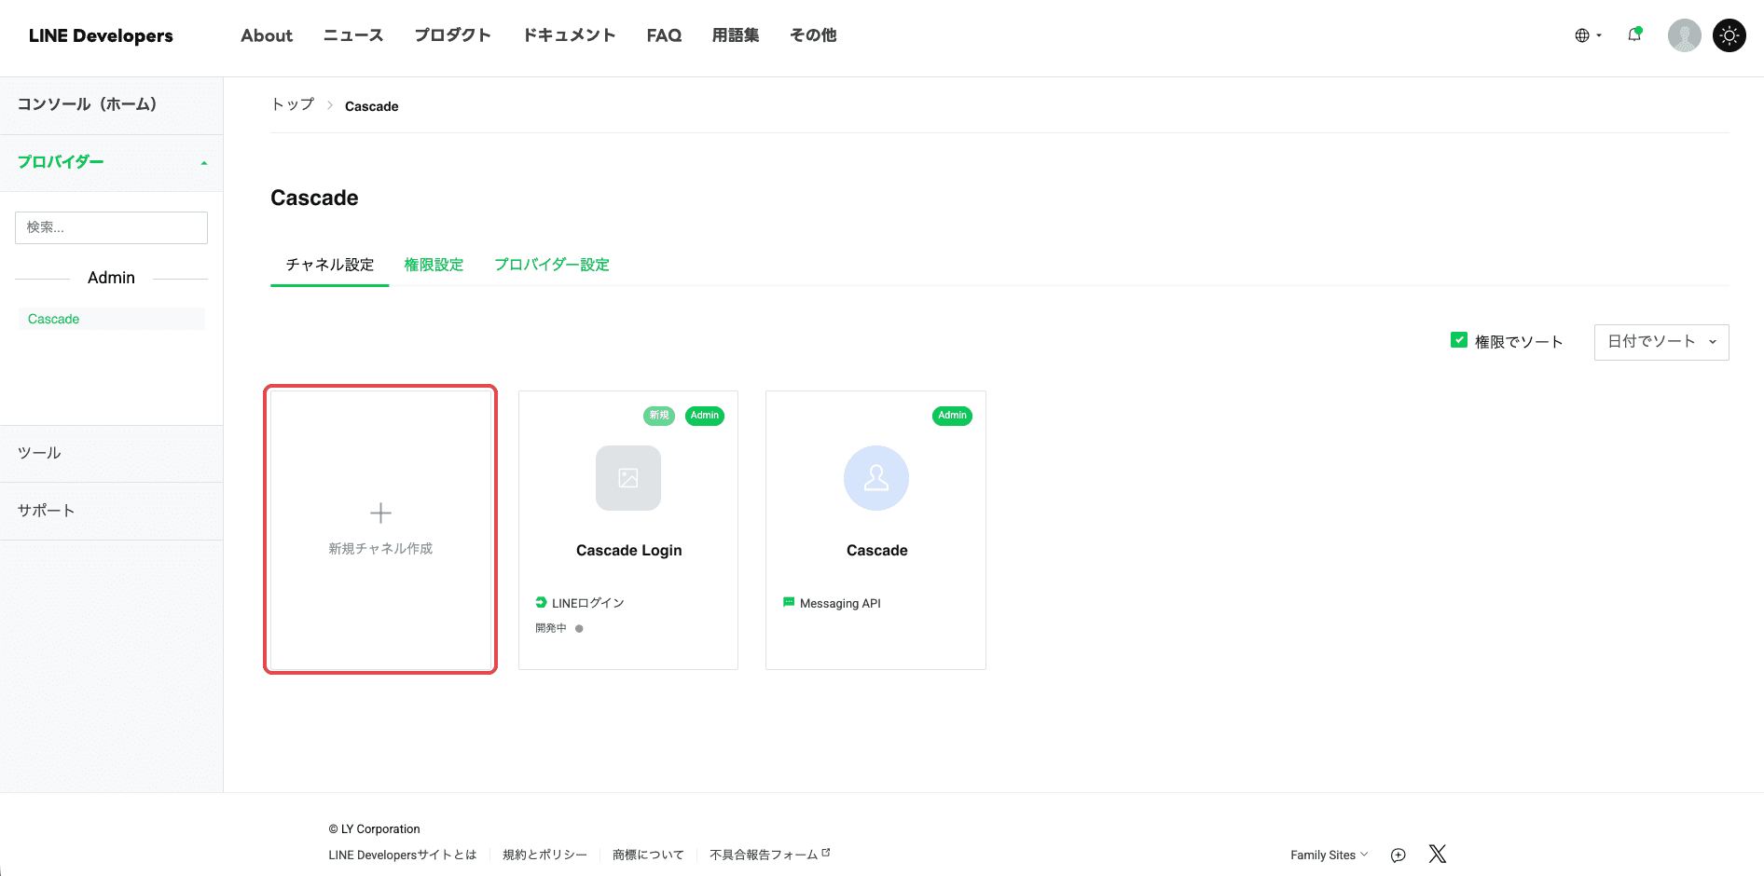Open LINE Developersサイトとは footer link
Image resolution: width=1764 pixels, height=876 pixels.
pyautogui.click(x=402, y=855)
